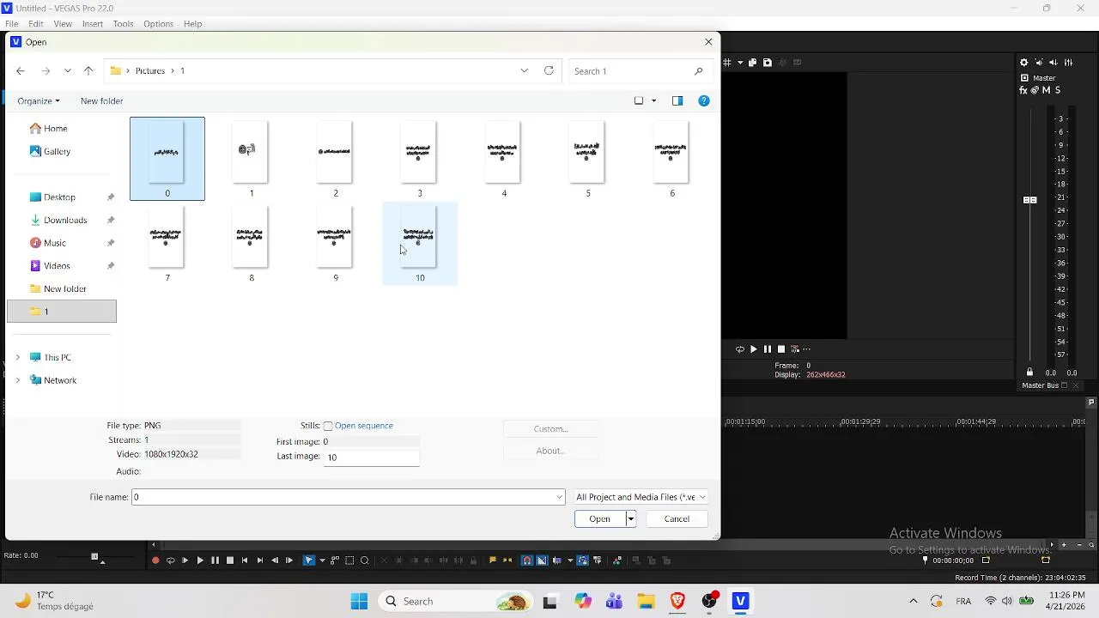Click go to start in the transport bar
The height and width of the screenshot is (618, 1099).
click(245, 560)
